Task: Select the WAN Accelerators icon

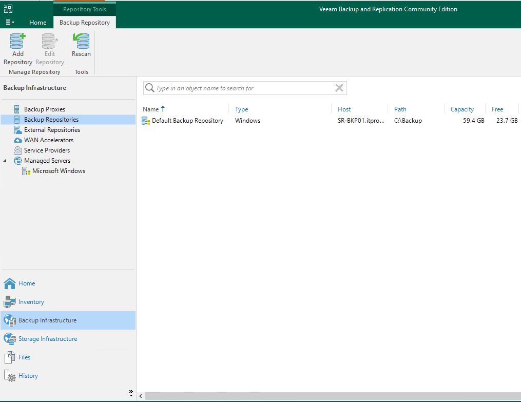Action: click(18, 140)
